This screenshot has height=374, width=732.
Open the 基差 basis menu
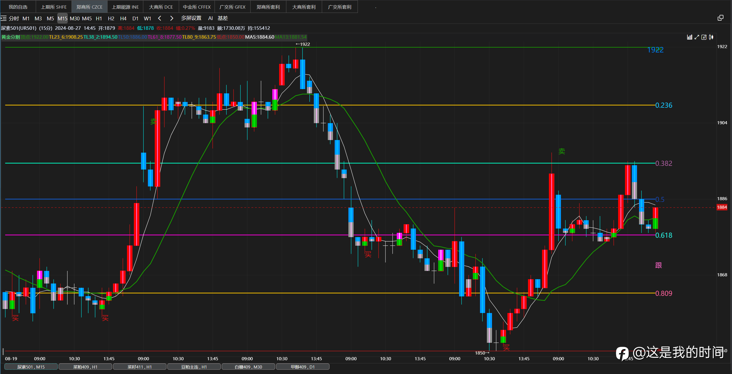pyautogui.click(x=223, y=18)
